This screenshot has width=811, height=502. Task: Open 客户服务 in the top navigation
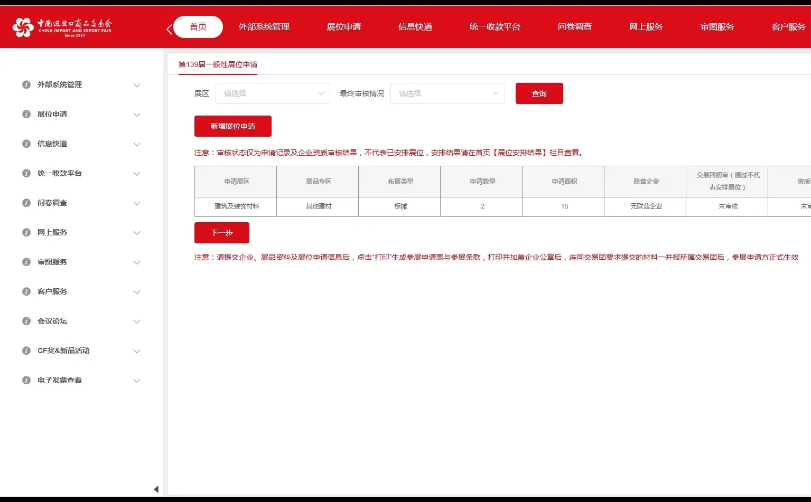coord(788,26)
